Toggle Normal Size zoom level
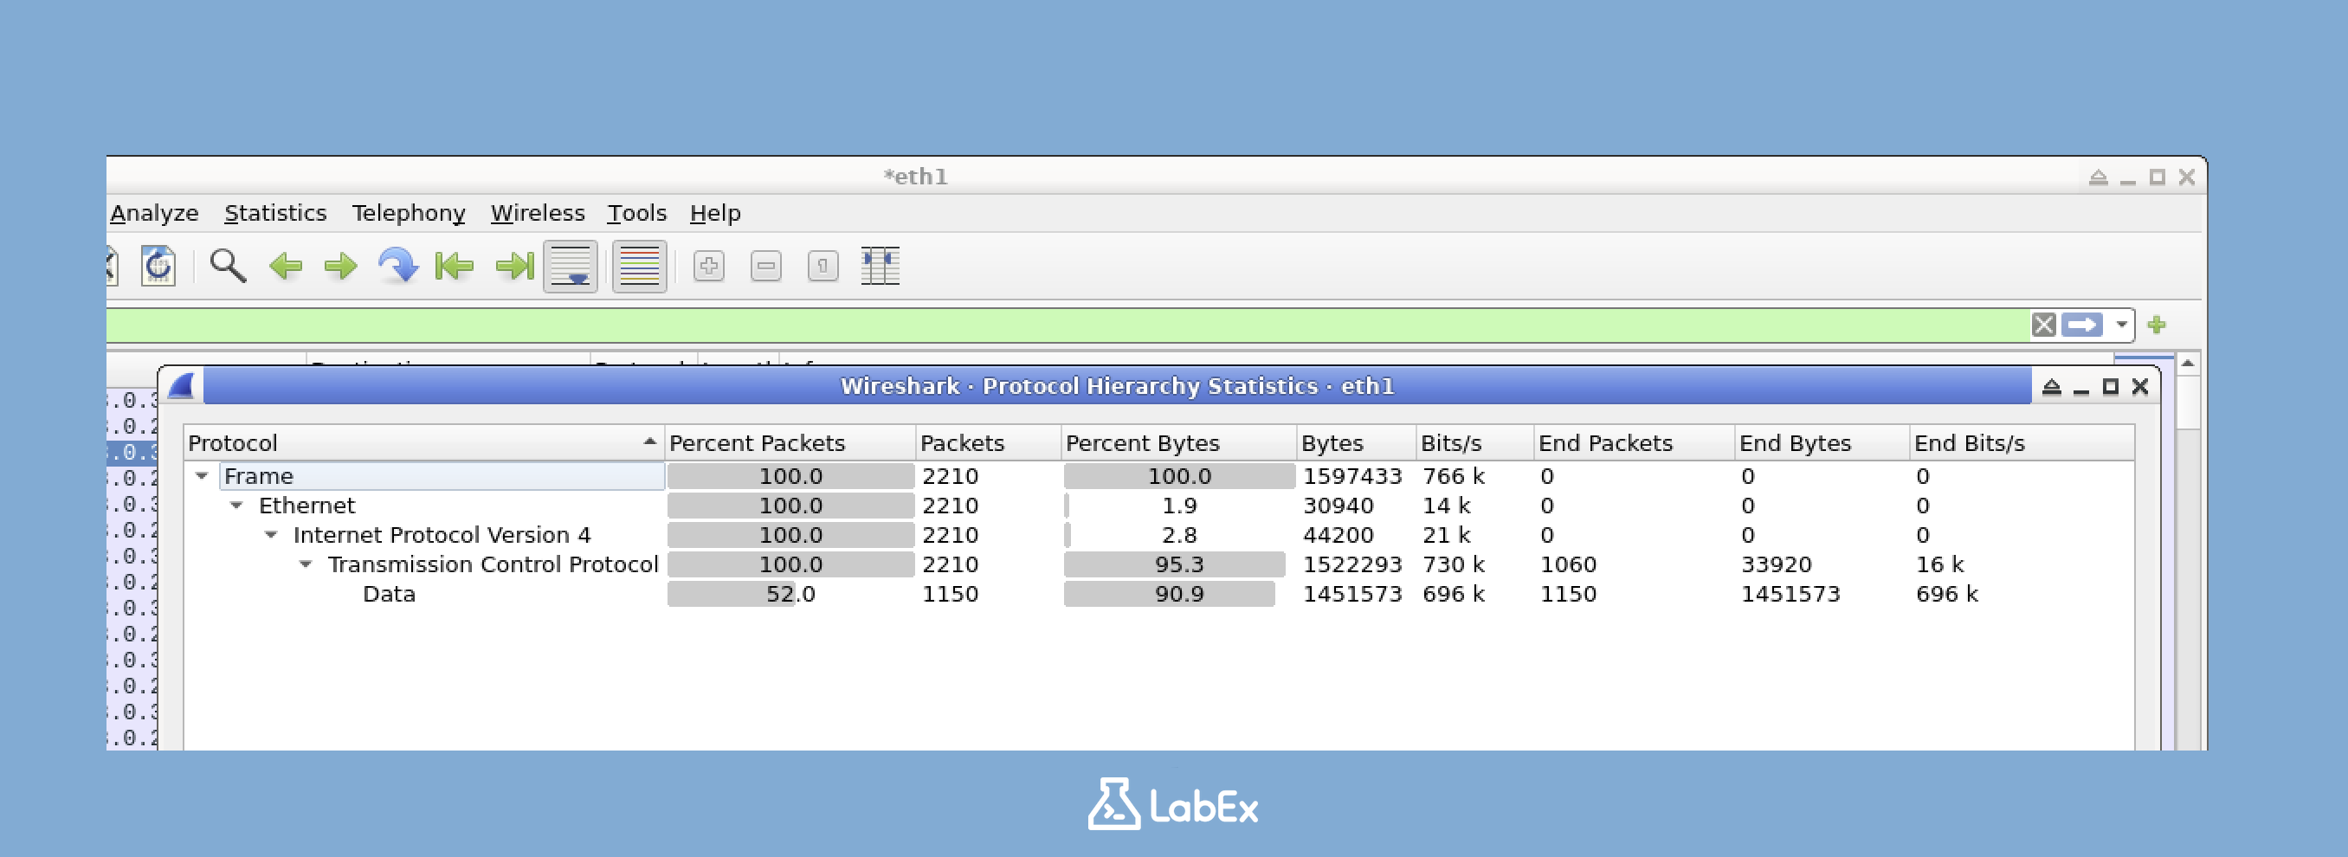Image resolution: width=2348 pixels, height=857 pixels. tap(822, 265)
